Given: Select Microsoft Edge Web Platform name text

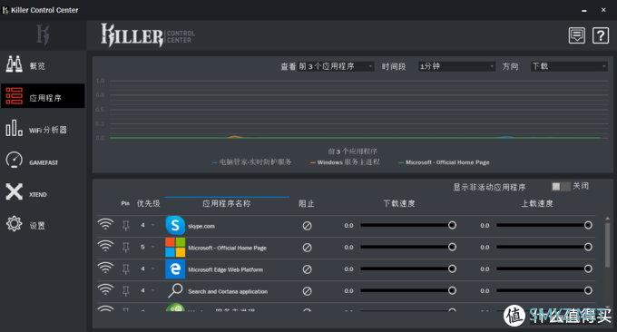Looking at the screenshot, I should click(x=225, y=269).
